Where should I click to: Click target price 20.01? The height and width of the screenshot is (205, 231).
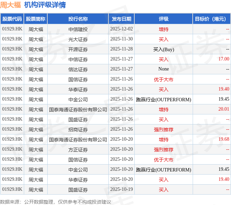pyautogui.click(x=224, y=109)
